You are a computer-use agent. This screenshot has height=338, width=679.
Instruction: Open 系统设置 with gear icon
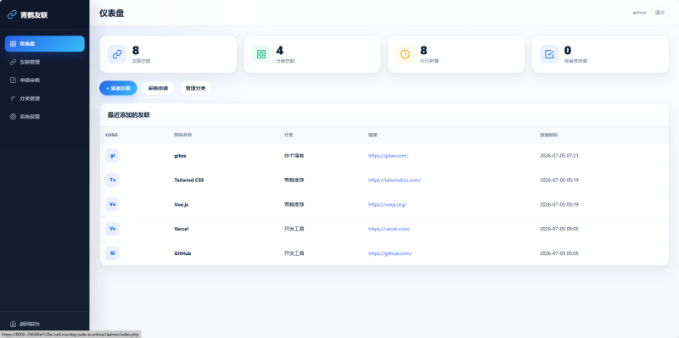coord(45,117)
